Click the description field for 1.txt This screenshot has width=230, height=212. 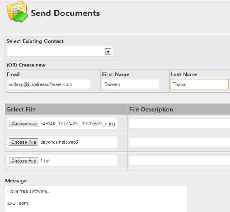pyautogui.click(x=179, y=161)
